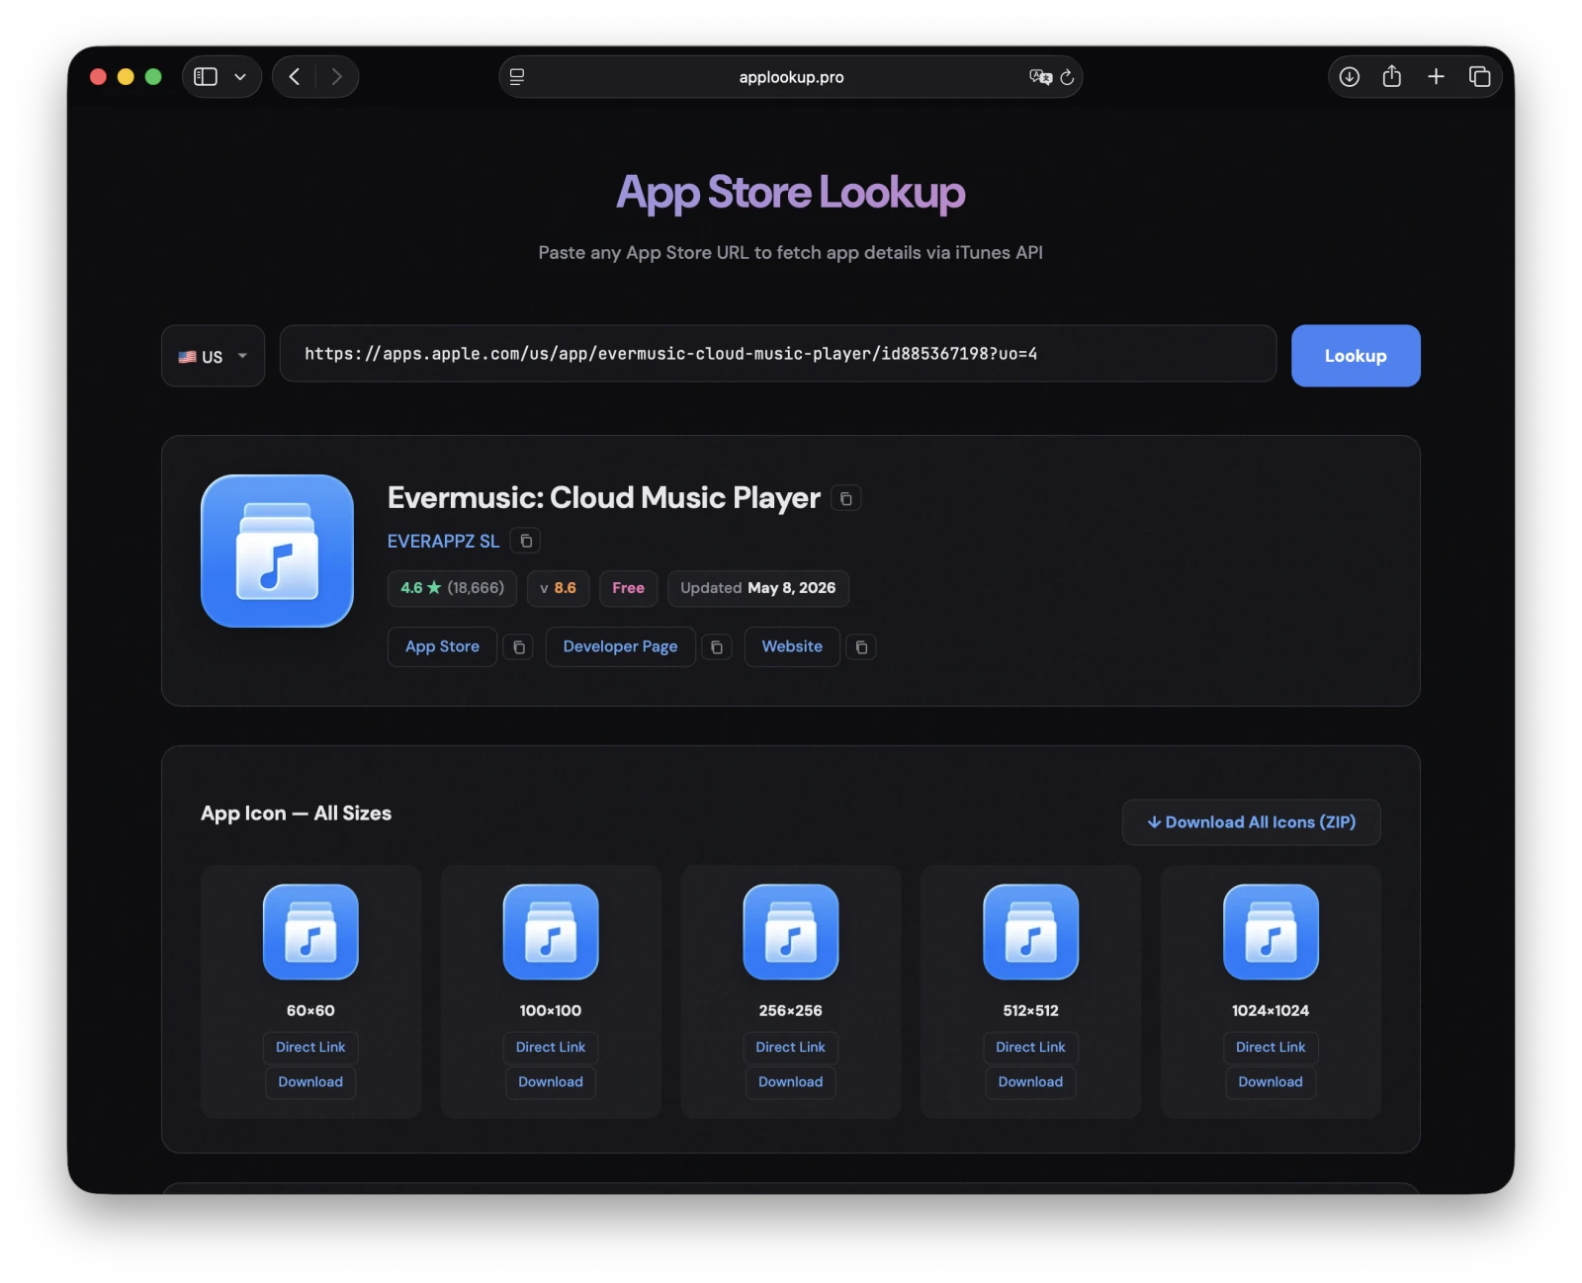Screen dimensions: 1582x1283
Task: Click Download All Icons (ZIP)
Action: pos(1251,822)
